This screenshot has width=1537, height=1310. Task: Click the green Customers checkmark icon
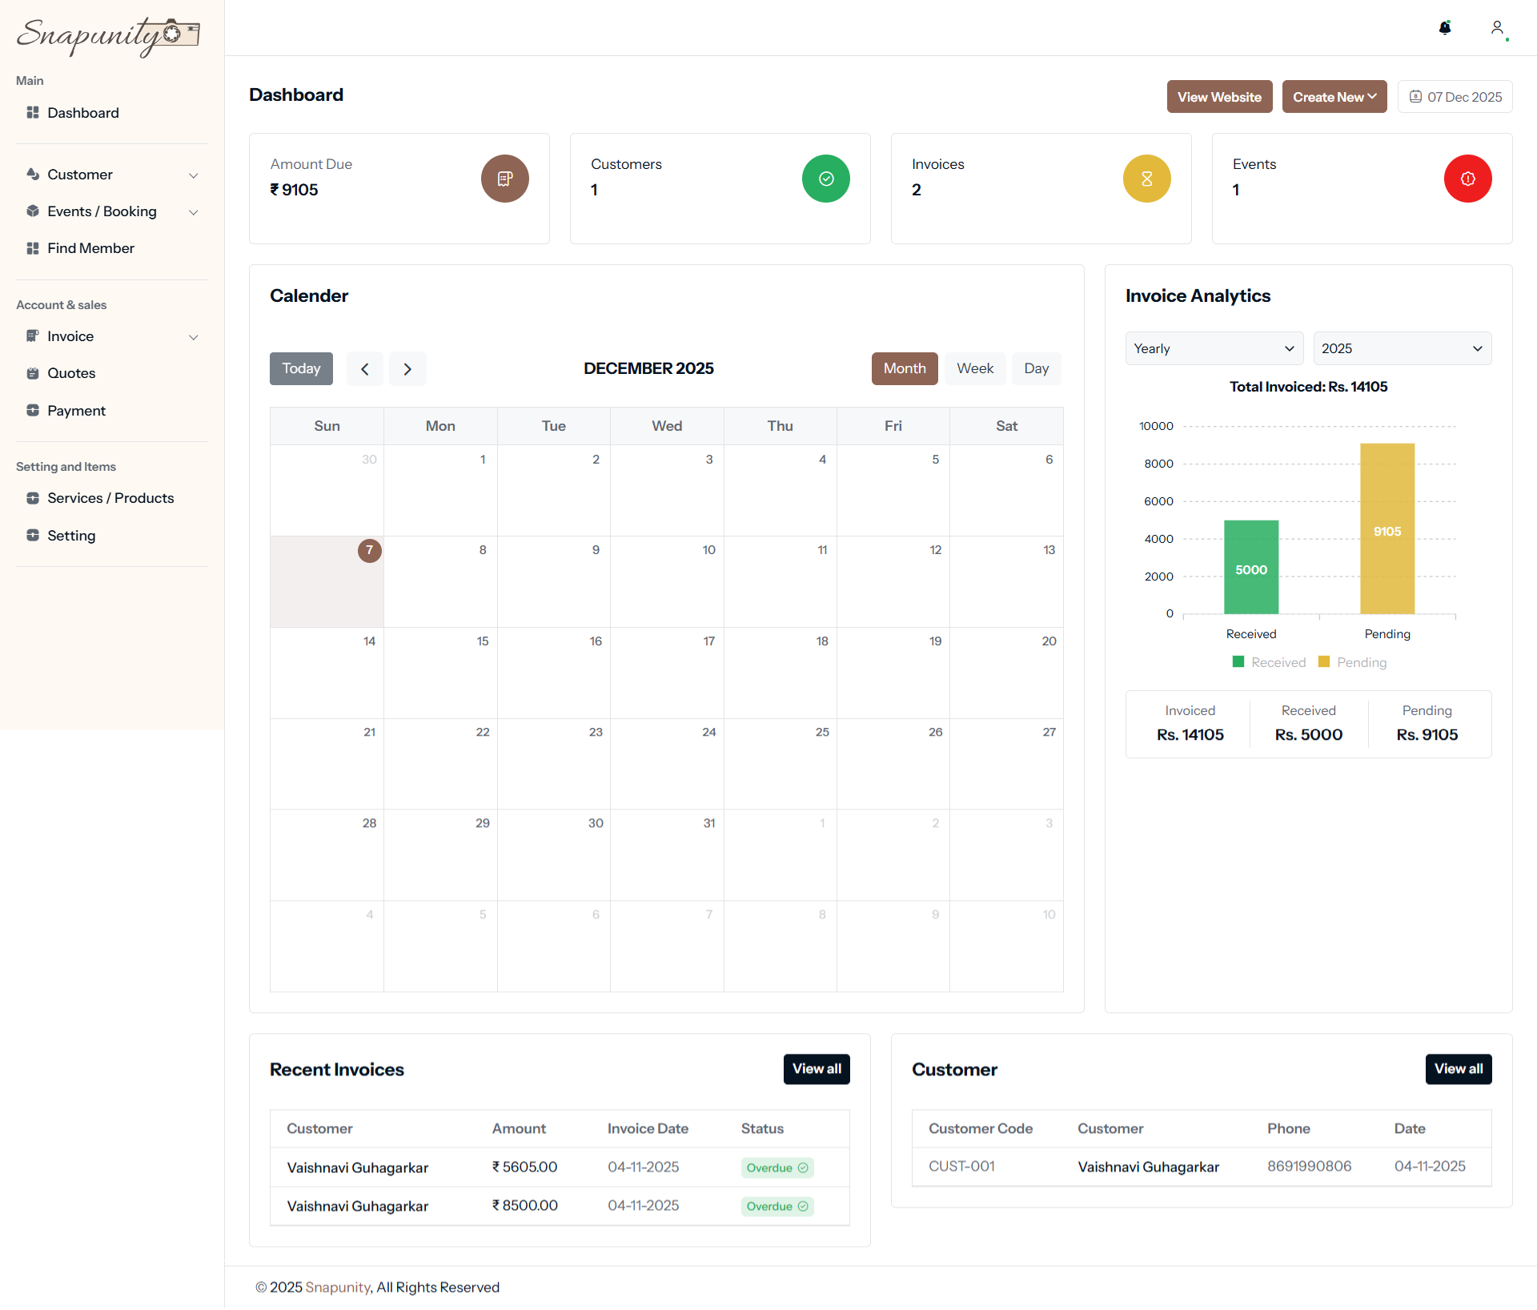tap(825, 179)
